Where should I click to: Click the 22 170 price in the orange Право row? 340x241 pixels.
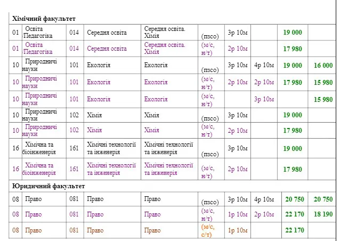click(x=295, y=230)
